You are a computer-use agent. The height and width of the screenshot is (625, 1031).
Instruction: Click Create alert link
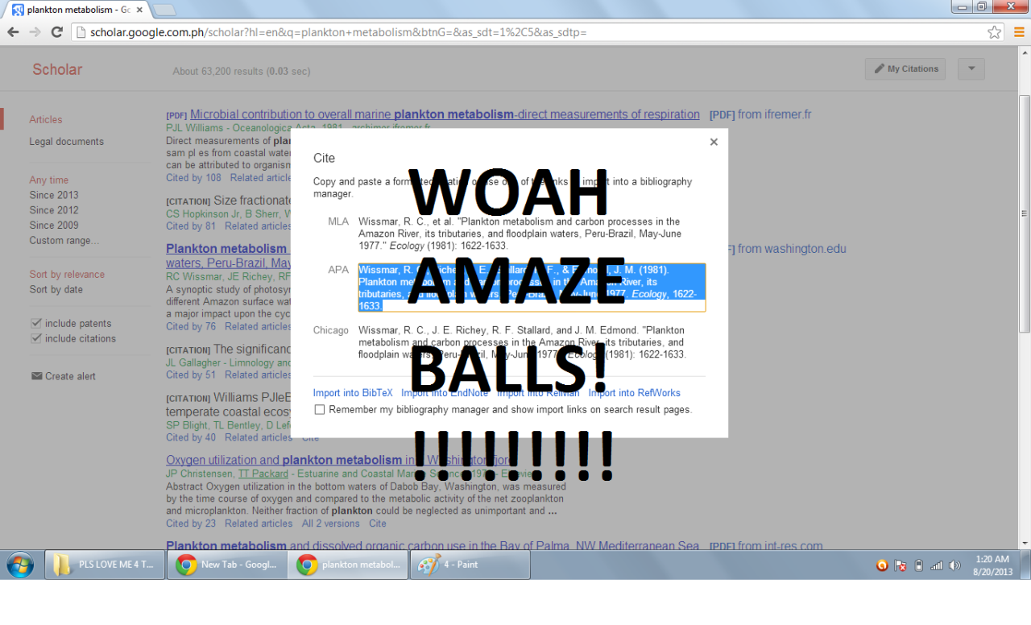click(70, 376)
